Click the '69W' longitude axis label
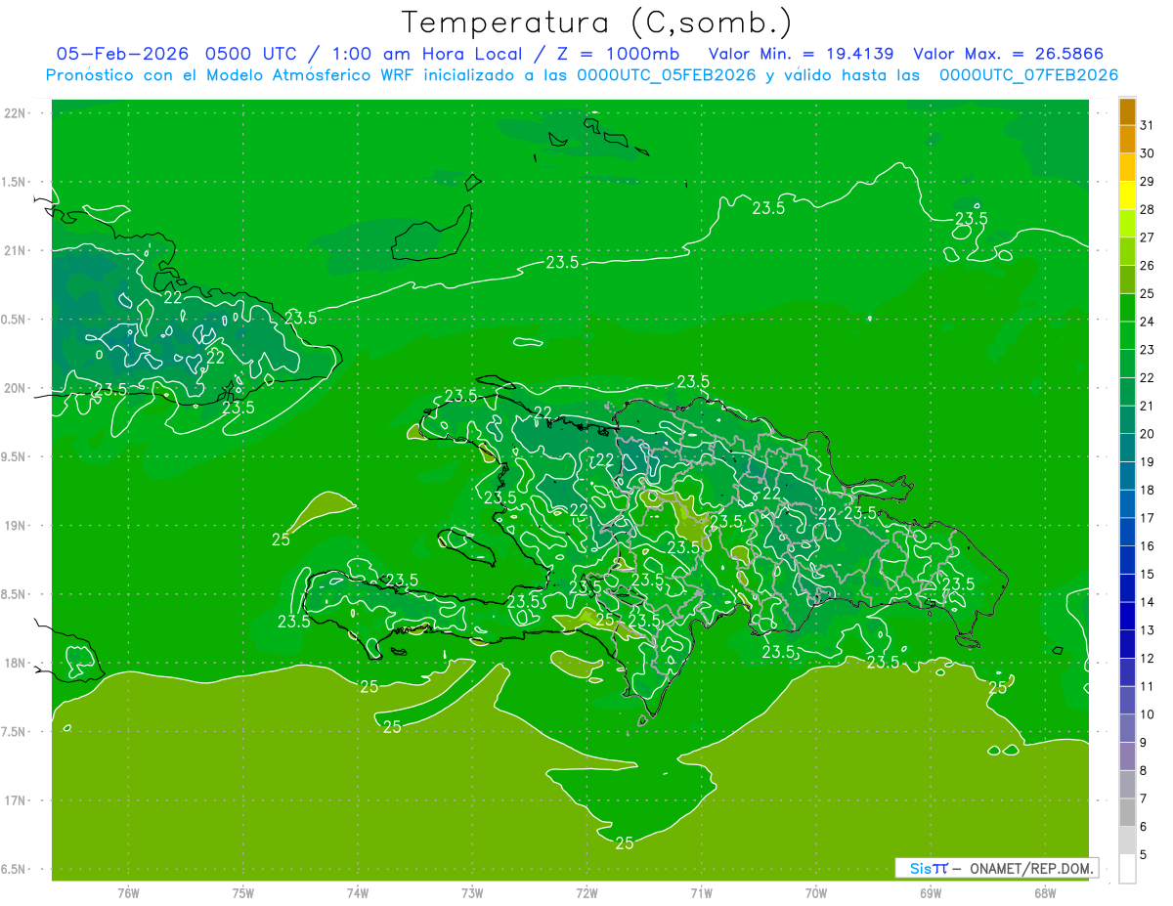 point(930,893)
